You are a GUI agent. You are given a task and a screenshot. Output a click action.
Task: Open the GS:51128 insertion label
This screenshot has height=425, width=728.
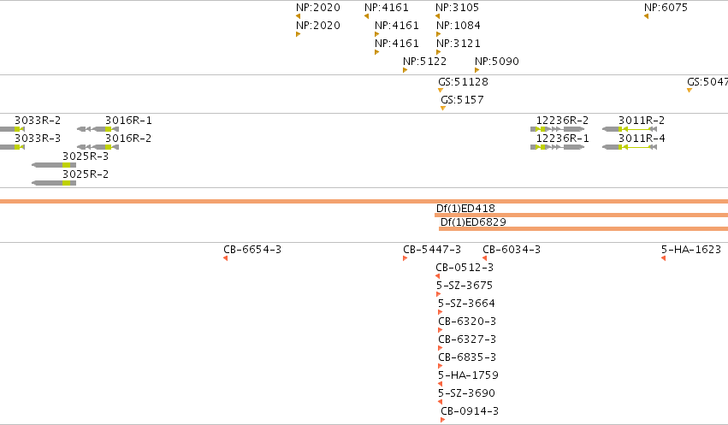tap(464, 82)
